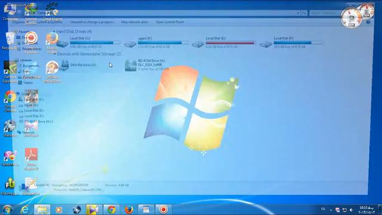Select the Recycle Bin desktop icon
This screenshot has width=382, height=215.
[10, 41]
